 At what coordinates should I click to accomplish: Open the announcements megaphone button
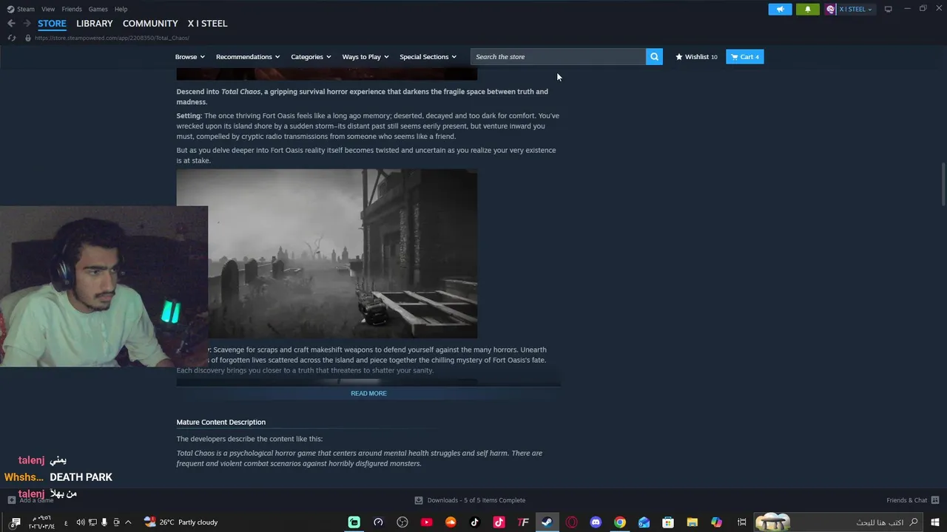(x=780, y=9)
